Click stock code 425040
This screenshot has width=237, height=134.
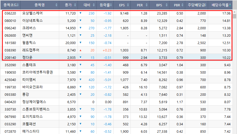(x=10, y=80)
